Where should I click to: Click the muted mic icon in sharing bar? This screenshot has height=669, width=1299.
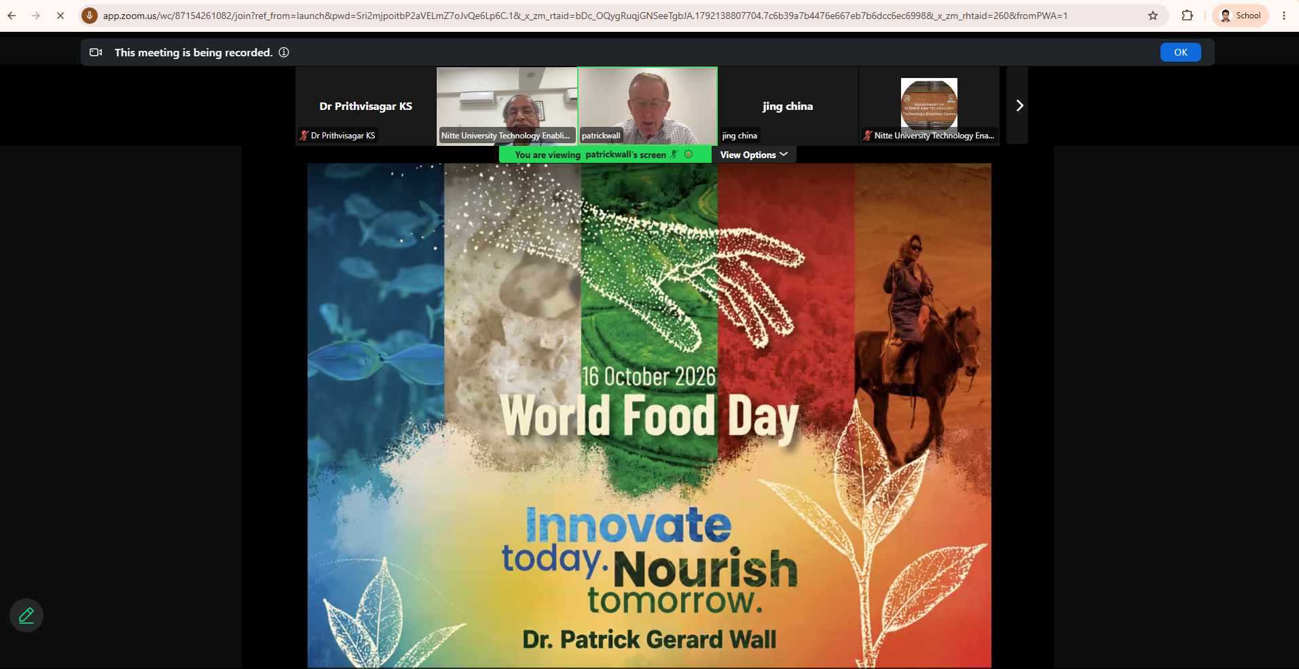point(674,155)
